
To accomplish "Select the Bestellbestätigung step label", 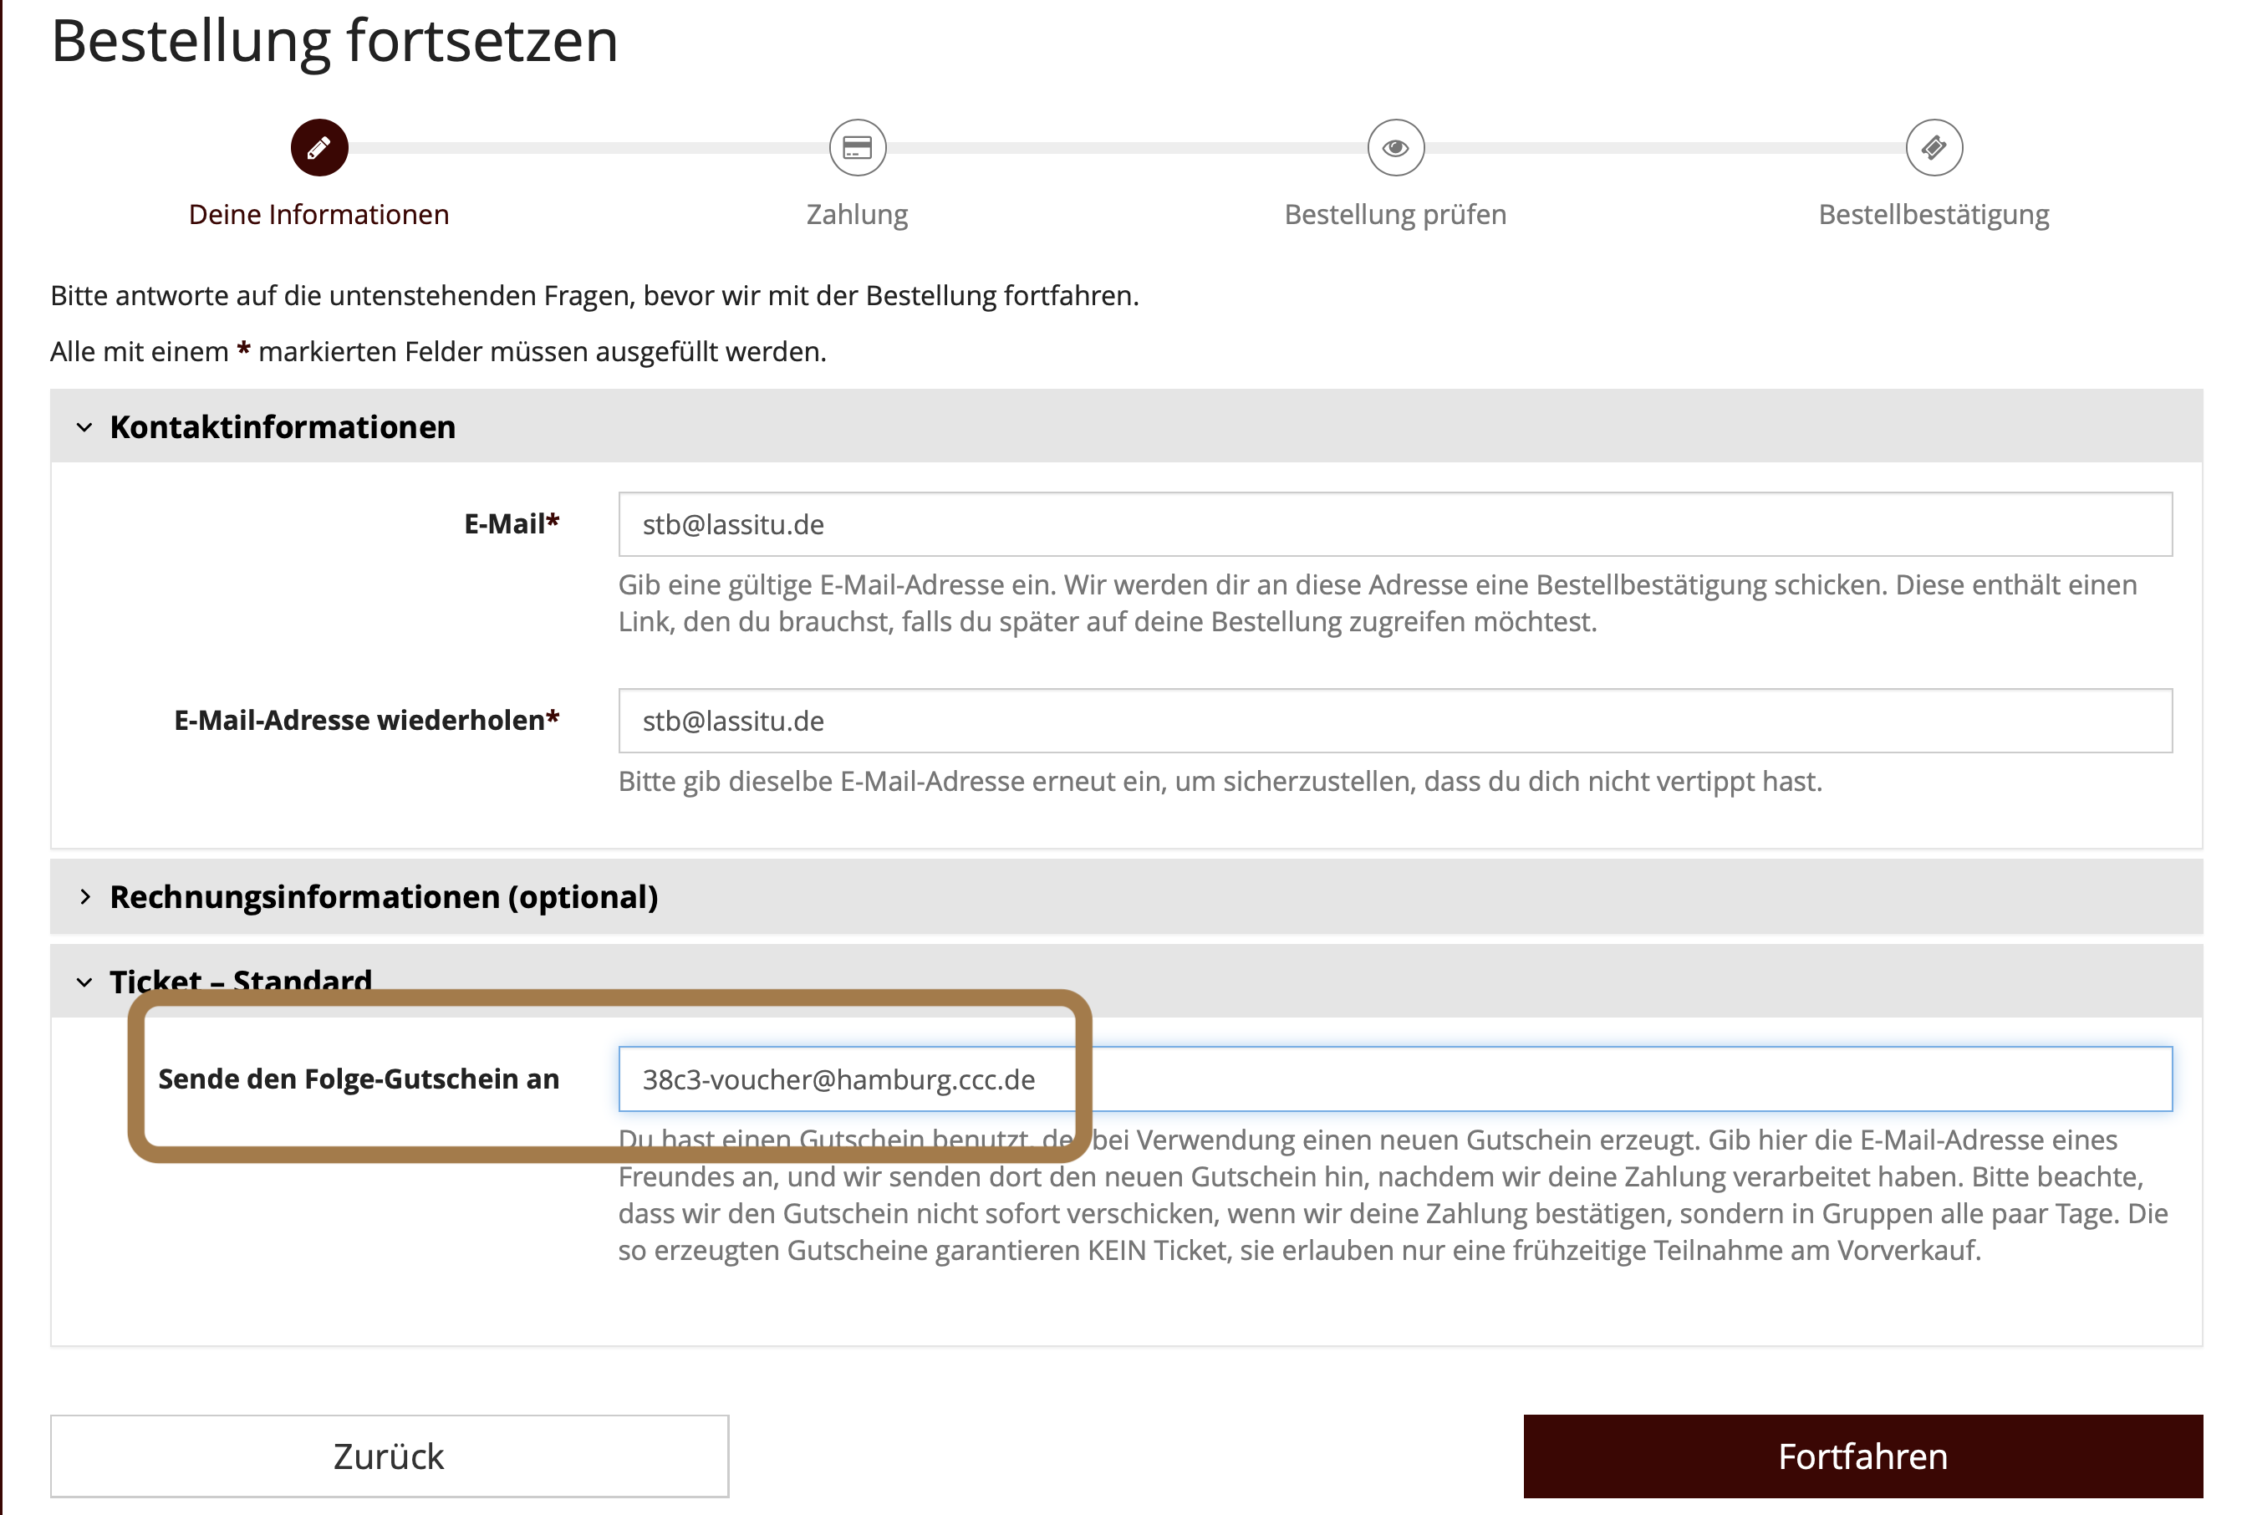I will point(1934,215).
